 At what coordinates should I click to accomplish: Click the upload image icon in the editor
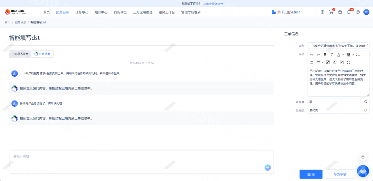(328, 62)
